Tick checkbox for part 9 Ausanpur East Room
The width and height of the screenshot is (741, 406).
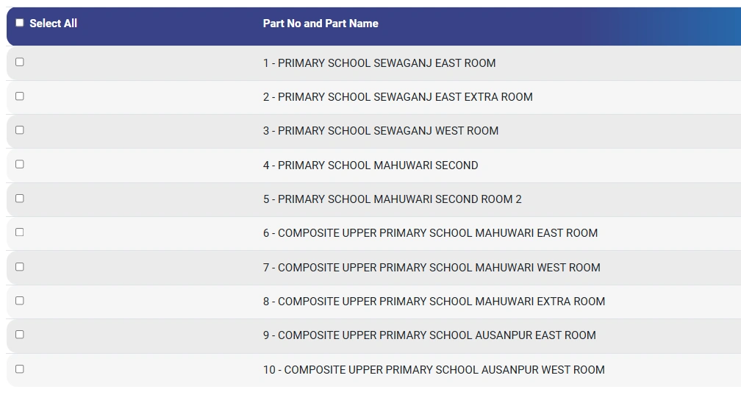[x=20, y=334]
